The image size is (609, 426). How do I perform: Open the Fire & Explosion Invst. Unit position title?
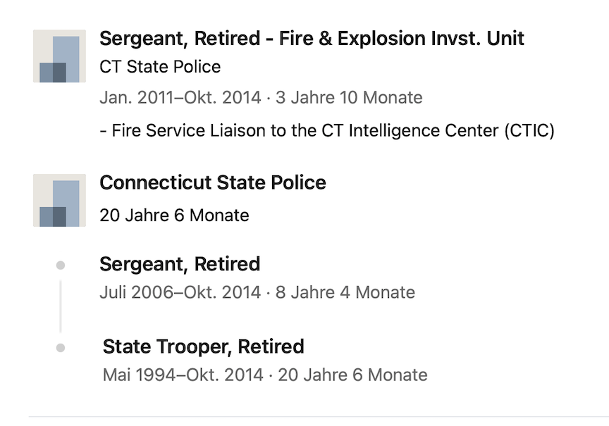[x=312, y=39]
